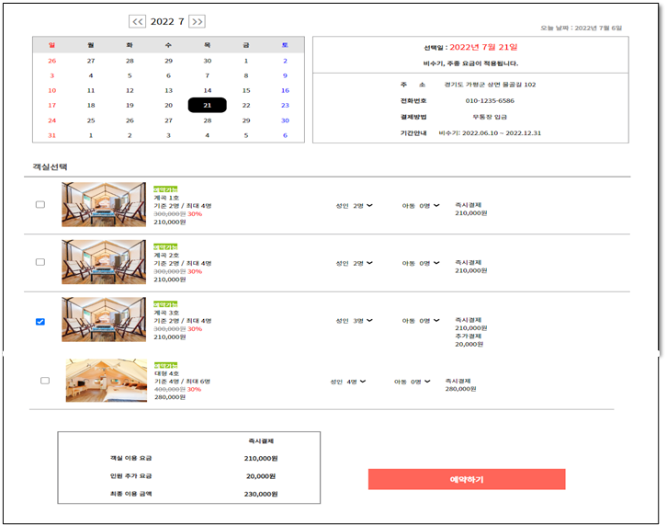Select July 19 in the calendar

coord(130,105)
